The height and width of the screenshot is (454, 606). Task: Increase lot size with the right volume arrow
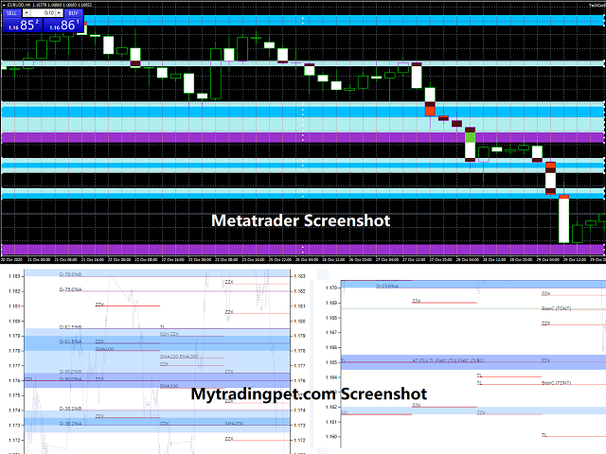[x=59, y=13]
